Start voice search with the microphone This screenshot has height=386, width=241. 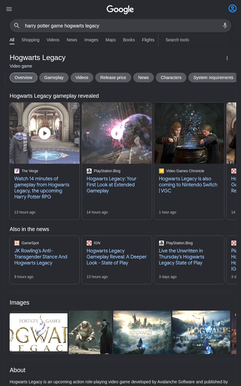click(x=225, y=26)
